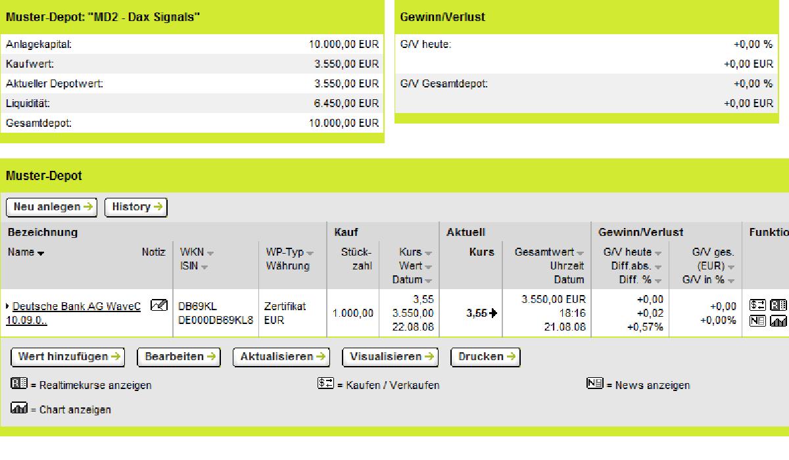
Task: Click the Aktueller Depotwert label
Action: 55,83
